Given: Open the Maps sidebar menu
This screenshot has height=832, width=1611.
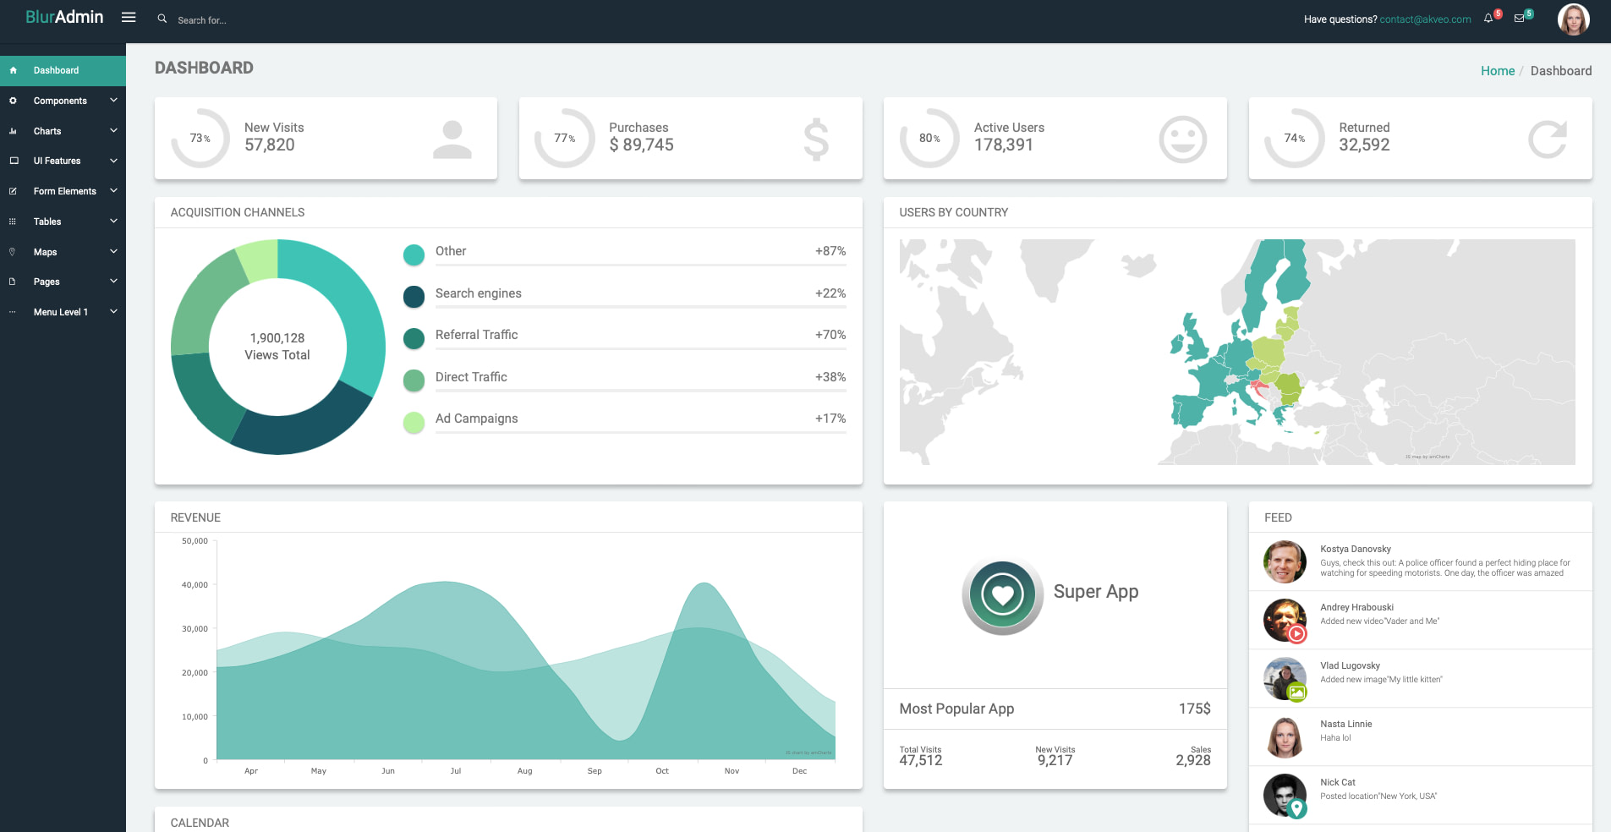Looking at the screenshot, I should coord(46,252).
